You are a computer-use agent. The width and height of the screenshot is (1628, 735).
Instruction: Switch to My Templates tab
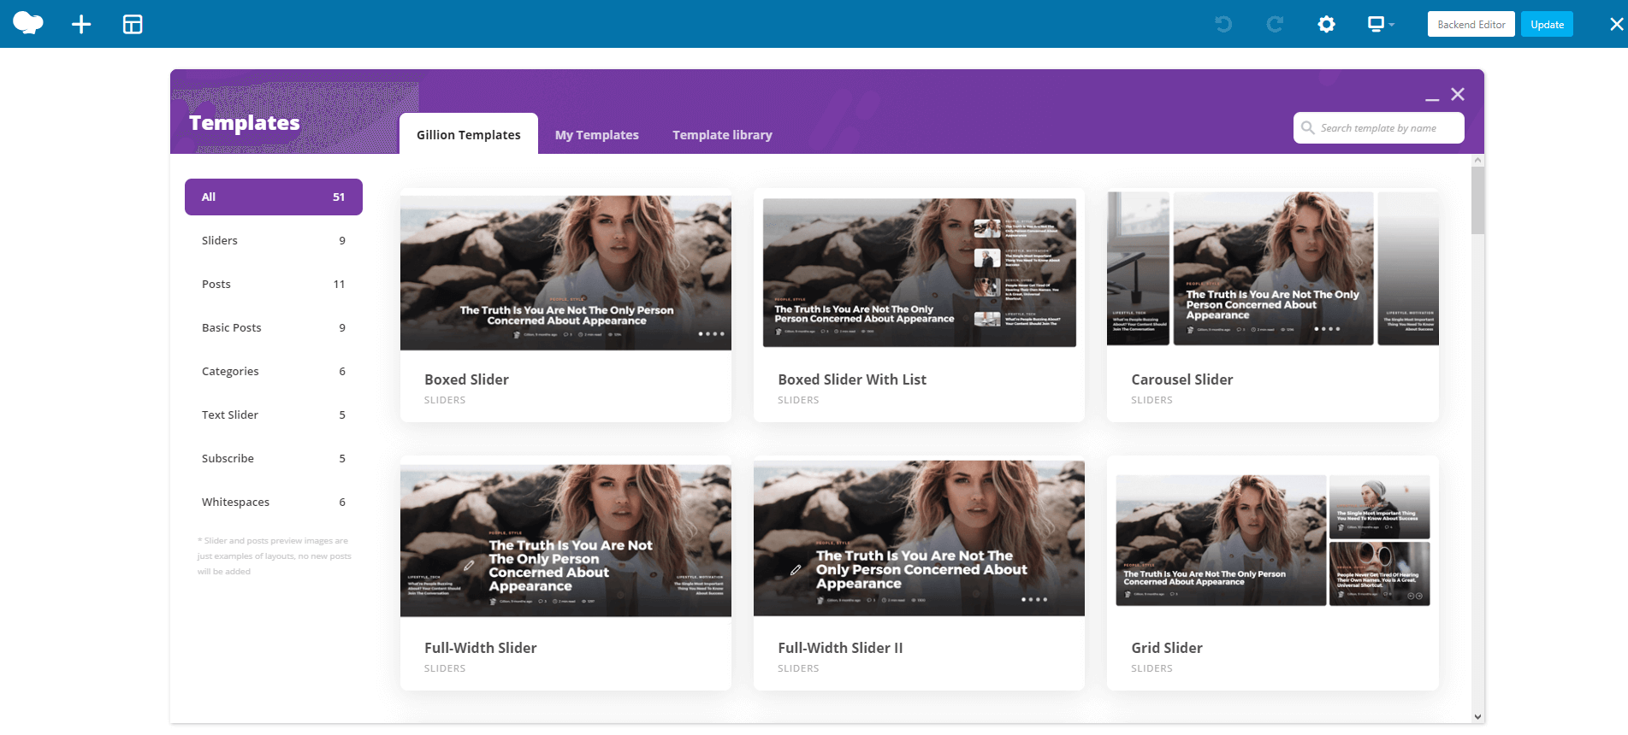[x=596, y=135]
